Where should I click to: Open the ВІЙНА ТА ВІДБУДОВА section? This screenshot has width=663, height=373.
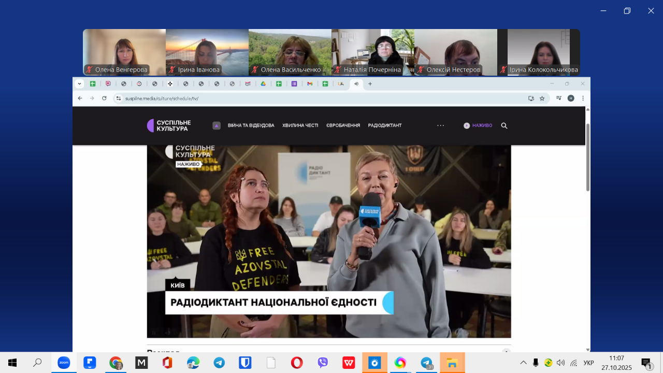[x=251, y=125]
